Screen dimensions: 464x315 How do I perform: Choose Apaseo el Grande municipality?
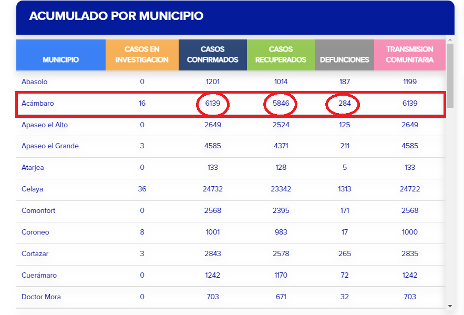click(x=50, y=146)
